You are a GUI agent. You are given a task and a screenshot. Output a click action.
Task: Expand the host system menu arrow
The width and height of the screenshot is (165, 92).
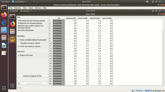point(163,2)
